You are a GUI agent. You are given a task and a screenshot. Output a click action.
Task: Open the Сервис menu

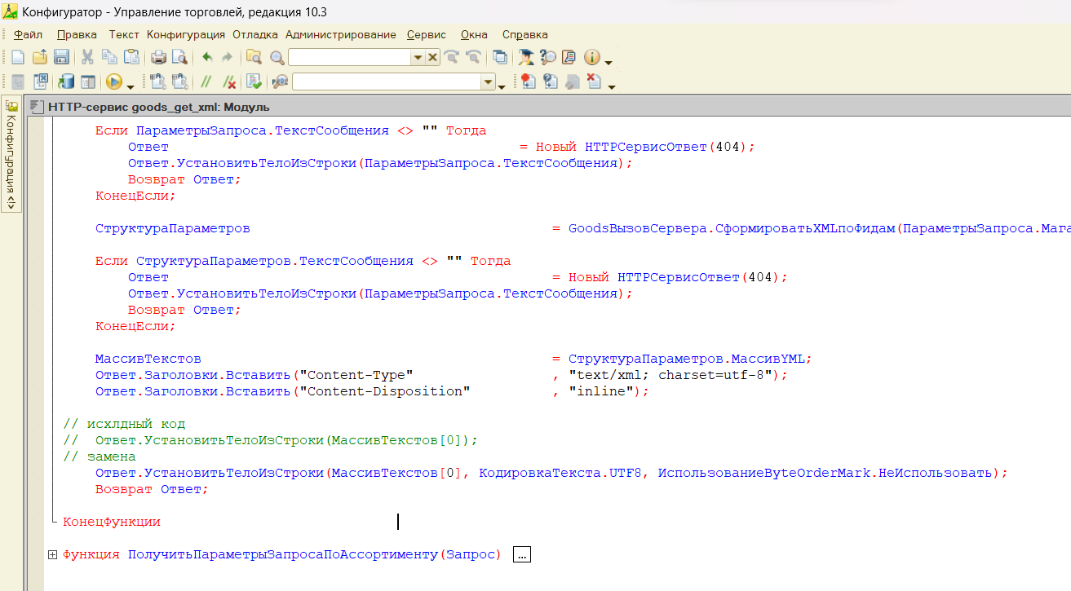pyautogui.click(x=427, y=34)
